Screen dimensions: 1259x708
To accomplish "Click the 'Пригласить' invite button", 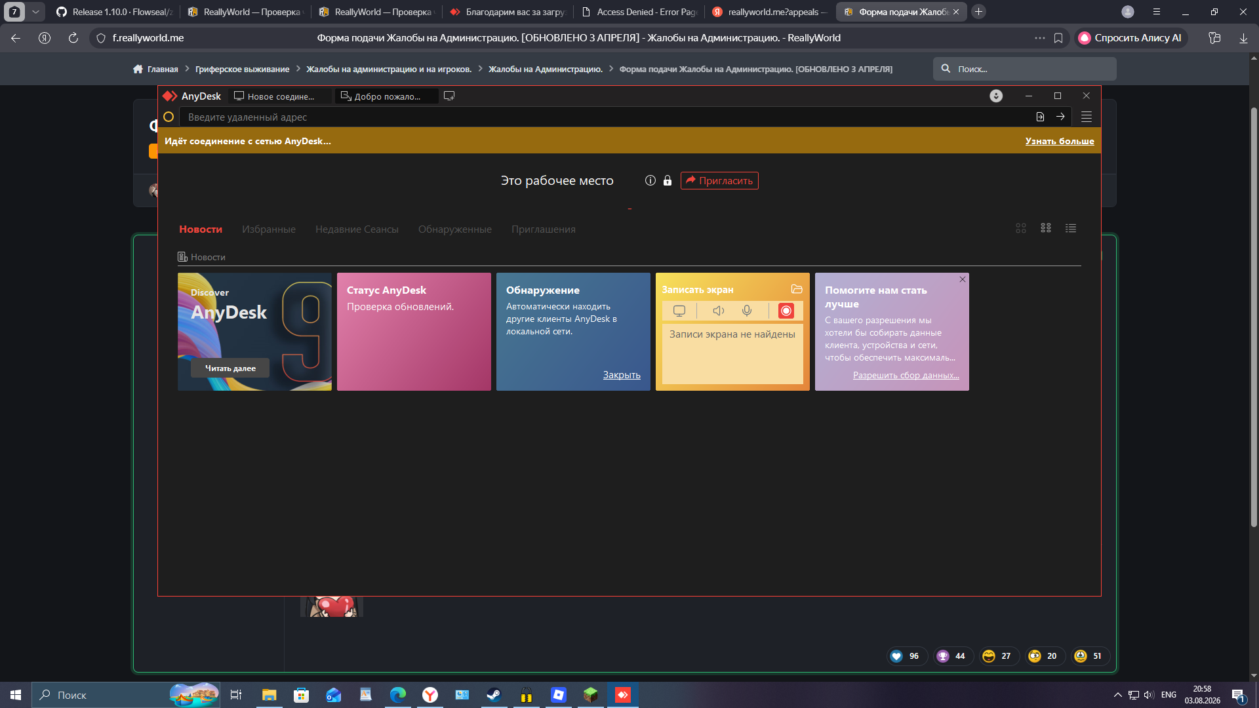I will point(719,180).
